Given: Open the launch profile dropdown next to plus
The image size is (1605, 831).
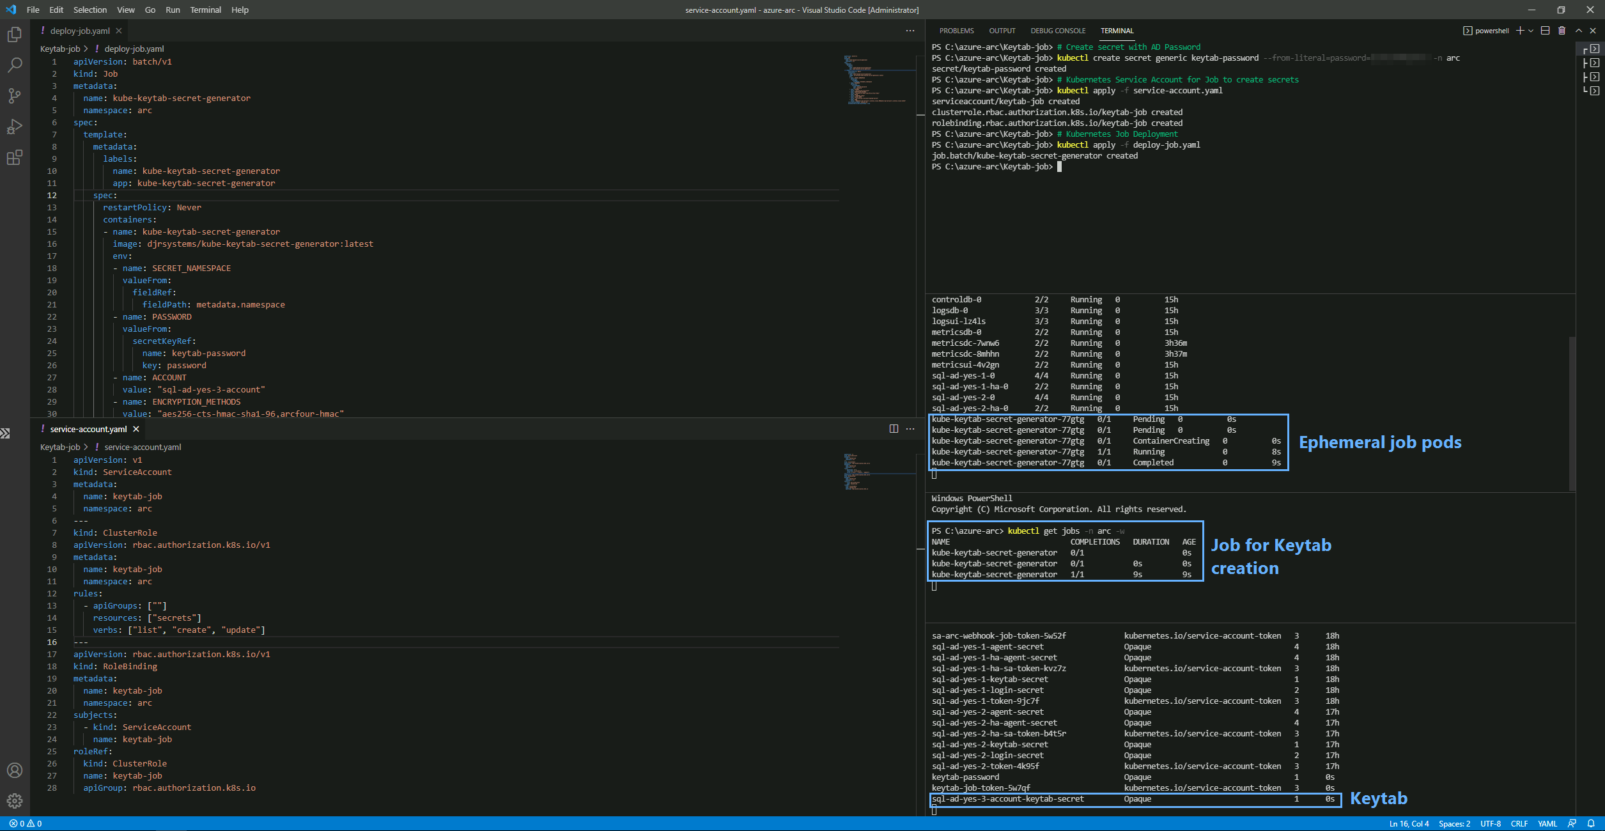Looking at the screenshot, I should pyautogui.click(x=1531, y=31).
